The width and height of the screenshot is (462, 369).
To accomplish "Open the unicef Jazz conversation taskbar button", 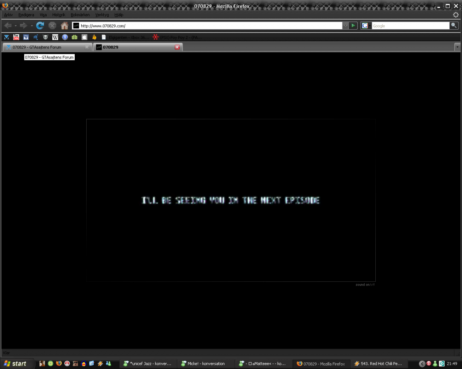I will pos(148,364).
